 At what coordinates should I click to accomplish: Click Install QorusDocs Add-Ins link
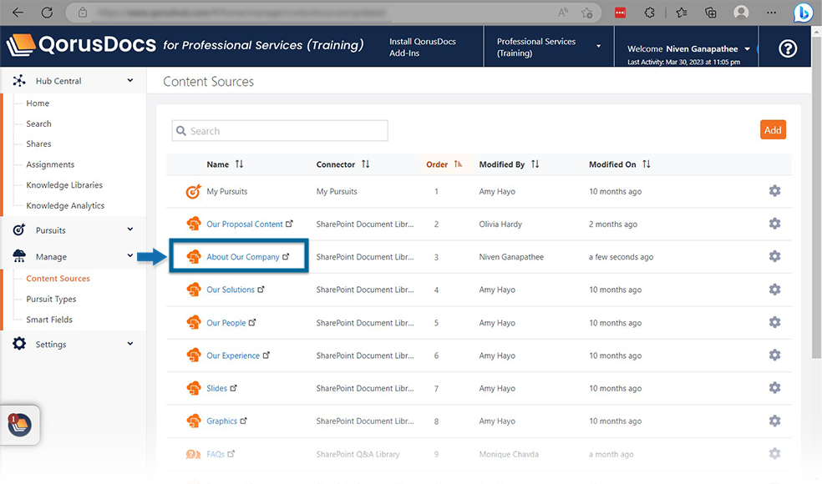point(423,47)
